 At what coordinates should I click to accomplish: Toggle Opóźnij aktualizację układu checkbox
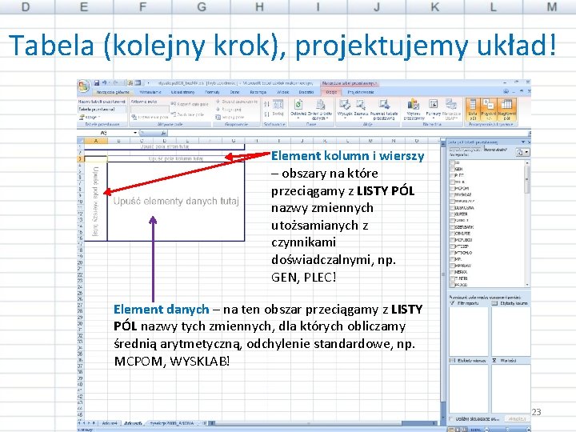point(452,418)
